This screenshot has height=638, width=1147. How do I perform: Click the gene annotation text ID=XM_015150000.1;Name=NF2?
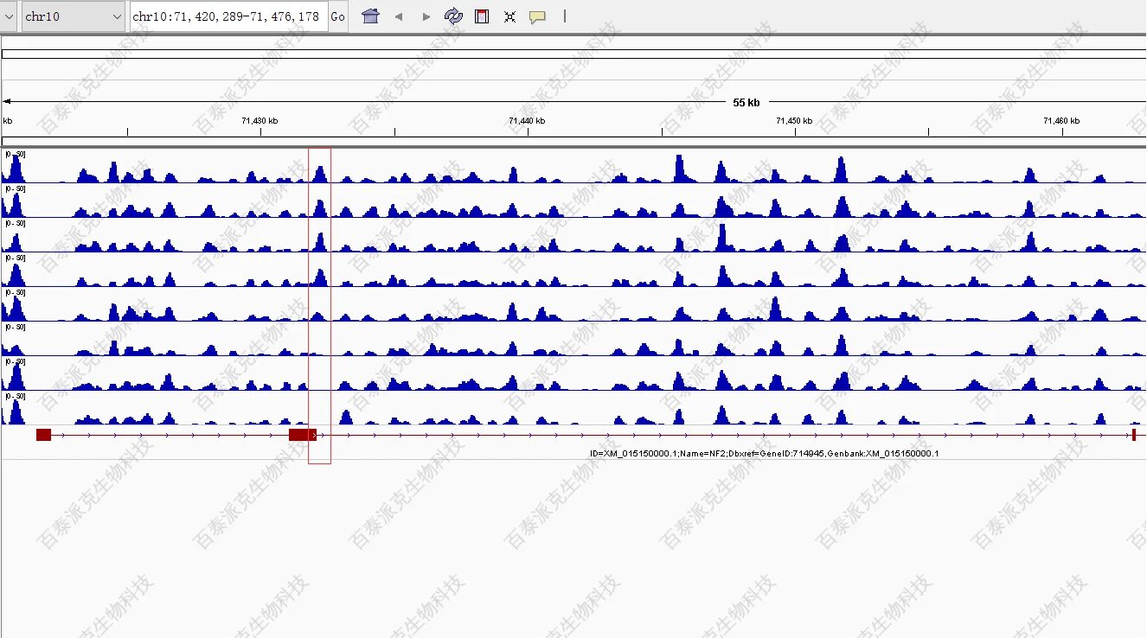764,453
